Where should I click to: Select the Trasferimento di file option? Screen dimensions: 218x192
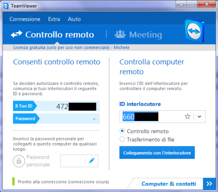point(122,139)
